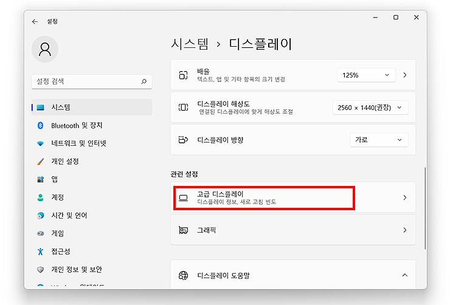Open Bluetooth 및 장치 settings
The width and height of the screenshot is (450, 305).
pyautogui.click(x=92, y=126)
